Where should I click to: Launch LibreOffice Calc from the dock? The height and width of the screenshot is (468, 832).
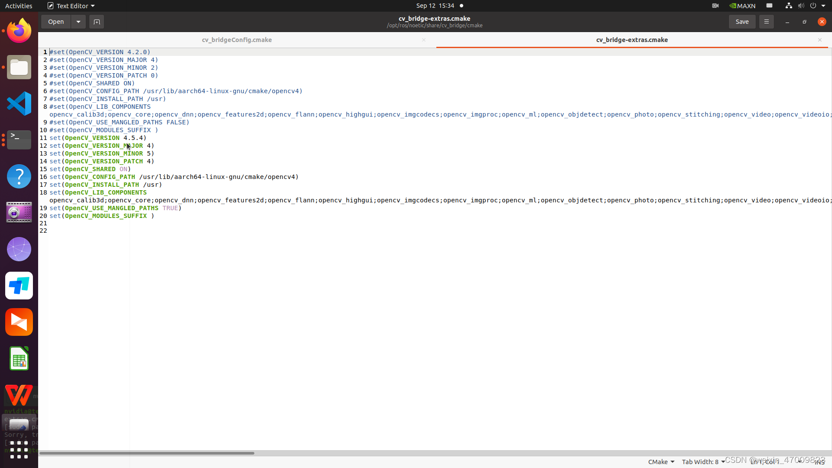pyautogui.click(x=19, y=358)
